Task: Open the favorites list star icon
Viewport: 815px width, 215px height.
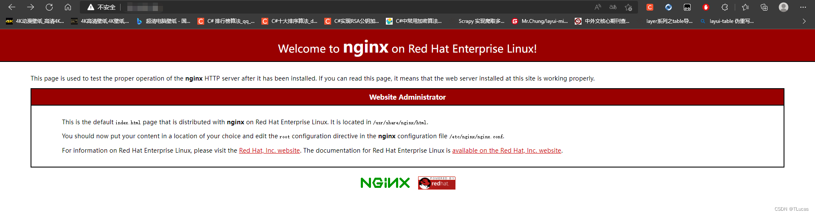Action: pyautogui.click(x=745, y=7)
